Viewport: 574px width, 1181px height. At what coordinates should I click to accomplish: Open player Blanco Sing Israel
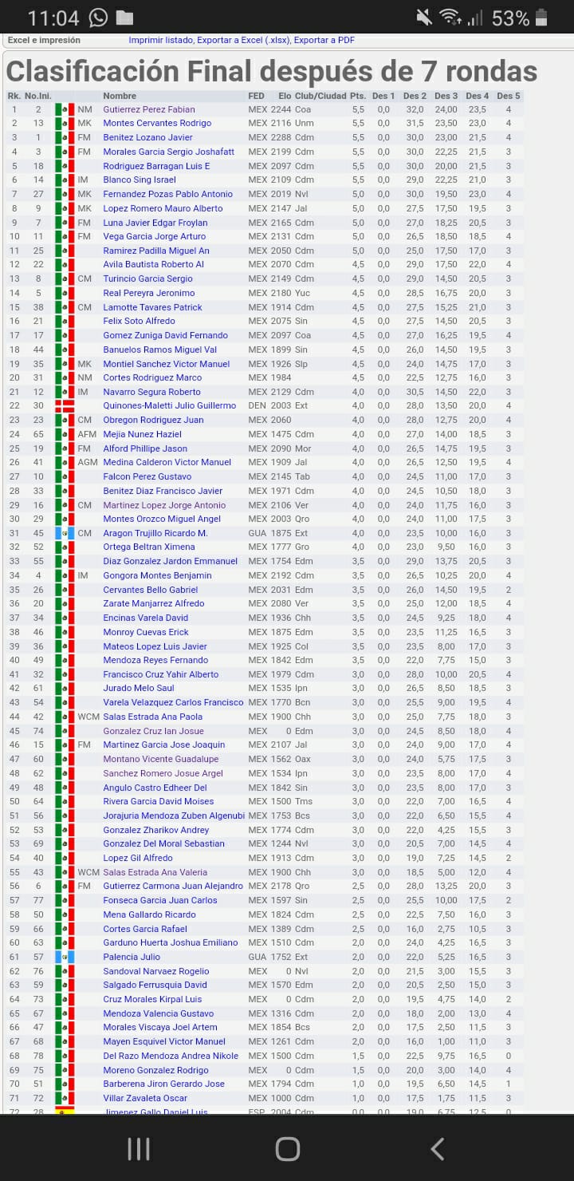point(139,180)
